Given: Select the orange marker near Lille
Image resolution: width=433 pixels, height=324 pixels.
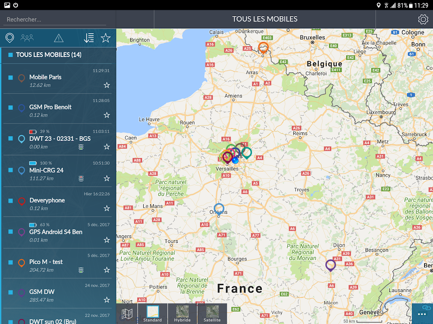Looking at the screenshot, I should tap(263, 48).
